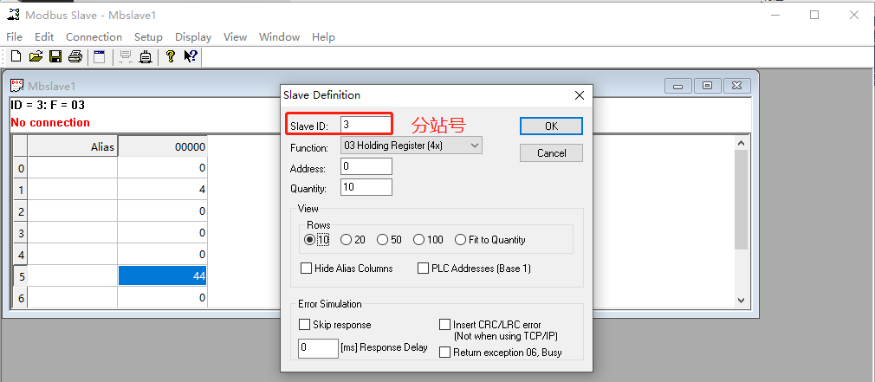The height and width of the screenshot is (382, 875).
Task: Open the Connection menu
Action: pos(94,37)
